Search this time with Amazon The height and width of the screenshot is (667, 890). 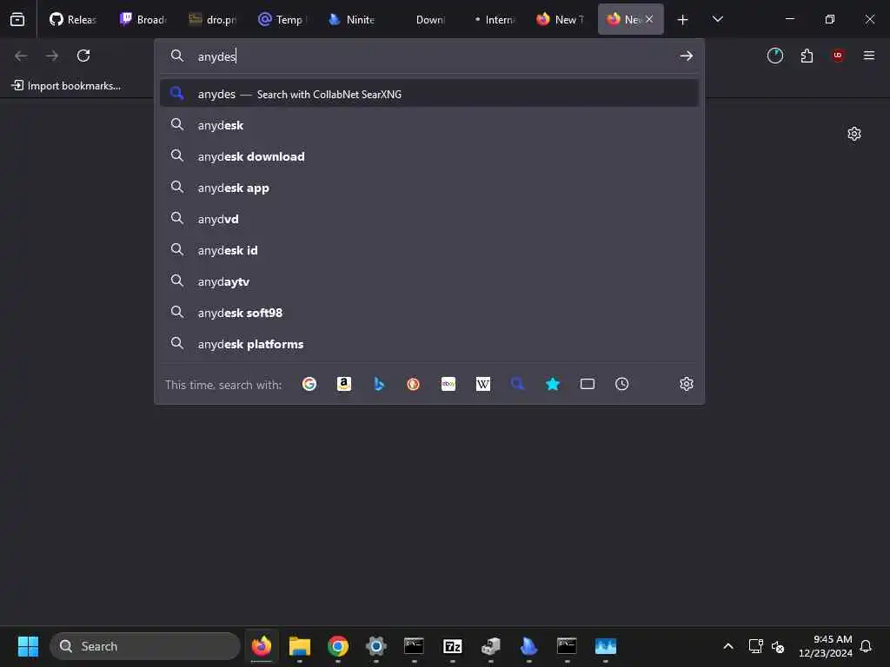tap(344, 384)
